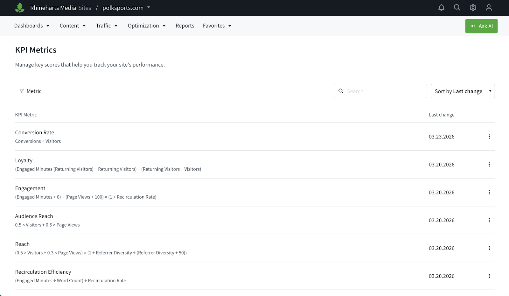Open the notifications bell

[x=441, y=8]
